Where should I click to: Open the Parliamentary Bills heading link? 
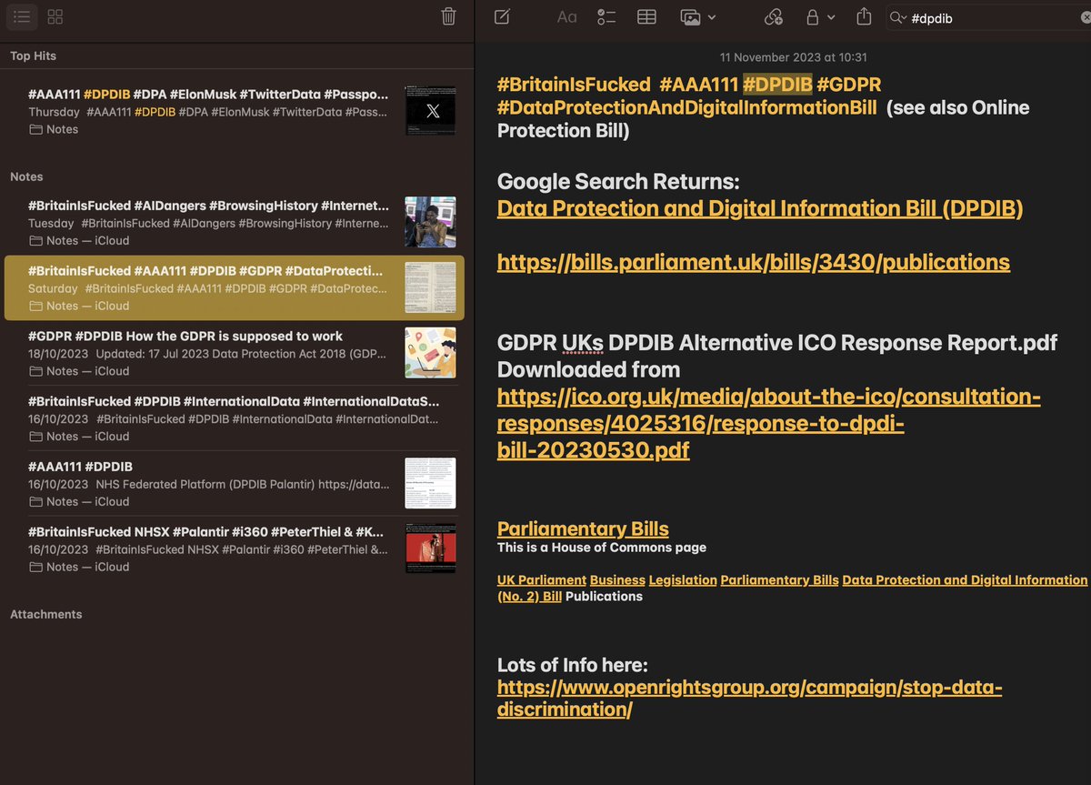pos(583,528)
